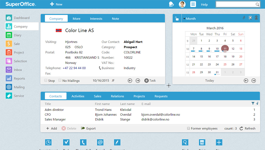Switch to the Note tab
The height and width of the screenshot is (150, 265).
(x=115, y=19)
